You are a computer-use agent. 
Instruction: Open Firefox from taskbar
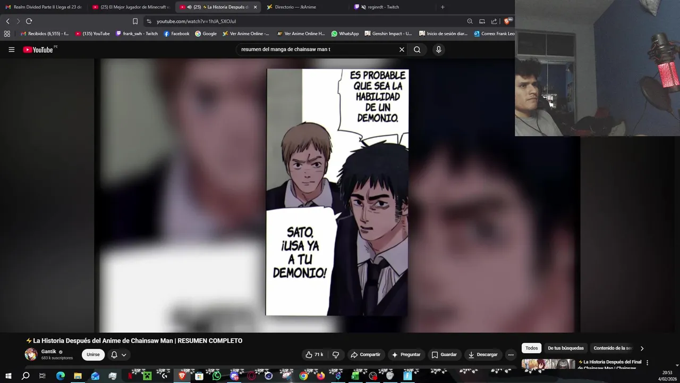[320, 376]
